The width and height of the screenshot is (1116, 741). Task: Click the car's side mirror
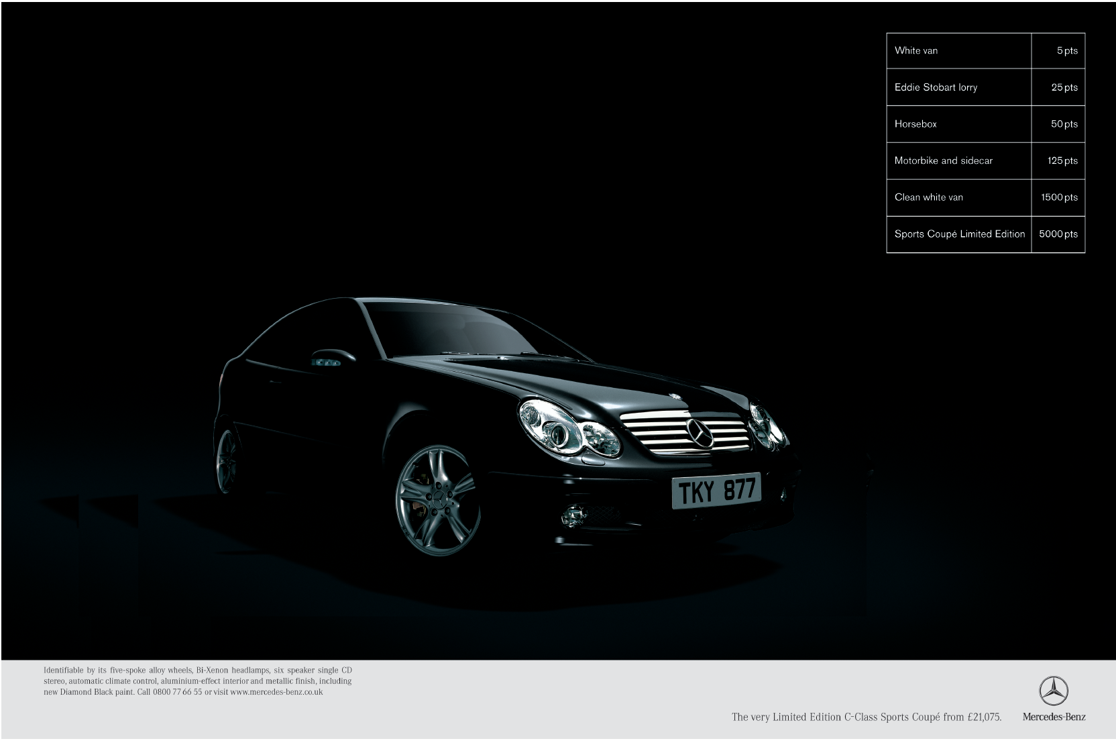332,358
